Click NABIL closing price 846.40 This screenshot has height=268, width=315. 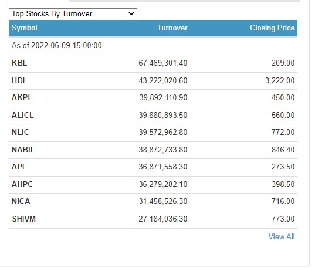click(283, 150)
